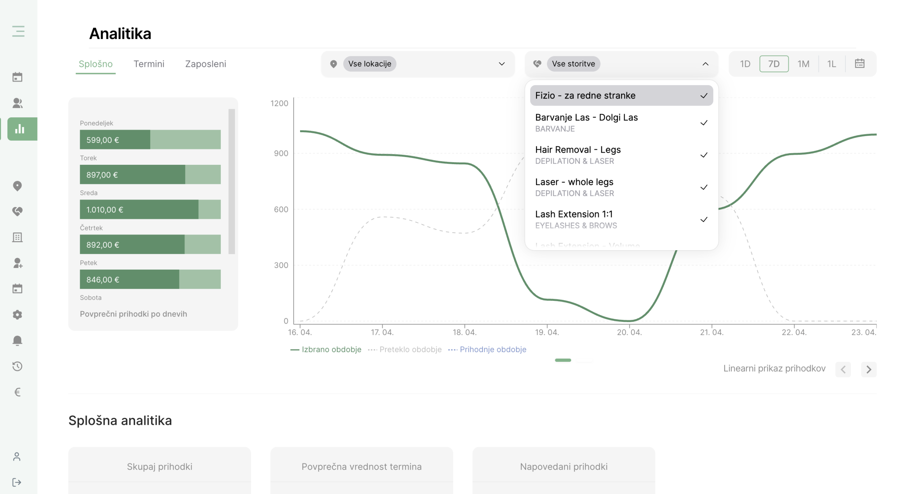907x494 pixels.
Task: Click the logout icon in sidebar
Action: [x=17, y=482]
